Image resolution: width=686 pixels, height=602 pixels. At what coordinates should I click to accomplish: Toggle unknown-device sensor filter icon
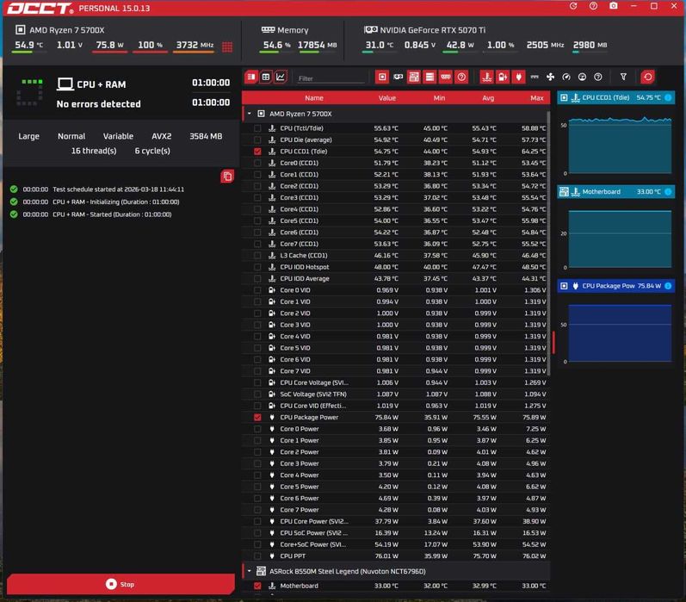pos(461,77)
